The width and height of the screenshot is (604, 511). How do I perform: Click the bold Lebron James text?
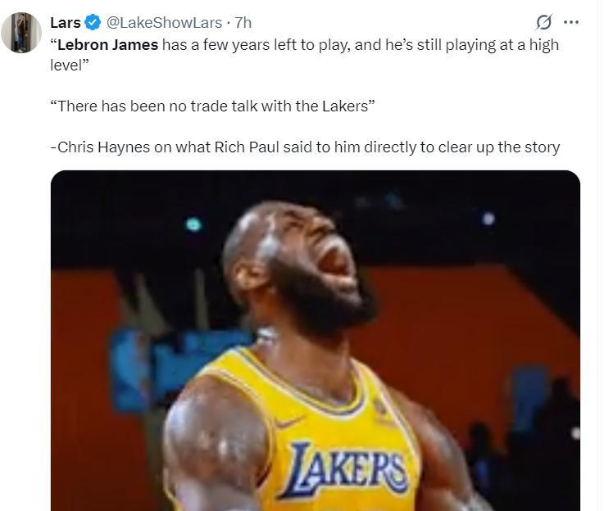pyautogui.click(x=107, y=44)
